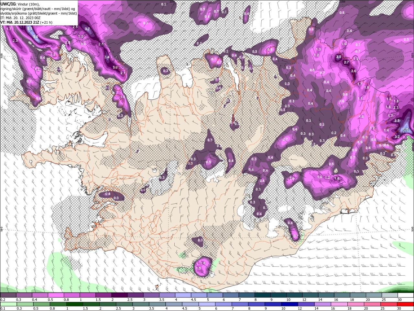Screen dimensions: 414x311
Task: Click the '1.8' value in southeast snow band
Action: (x=337, y=179)
